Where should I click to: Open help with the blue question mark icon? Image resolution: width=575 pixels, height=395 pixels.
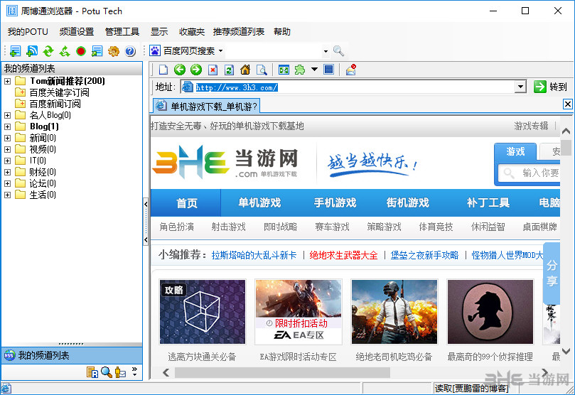[130, 51]
